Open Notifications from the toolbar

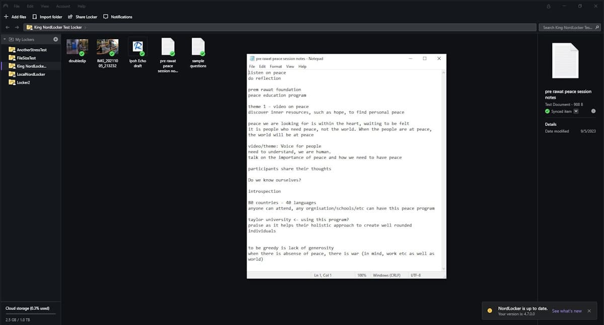click(118, 17)
